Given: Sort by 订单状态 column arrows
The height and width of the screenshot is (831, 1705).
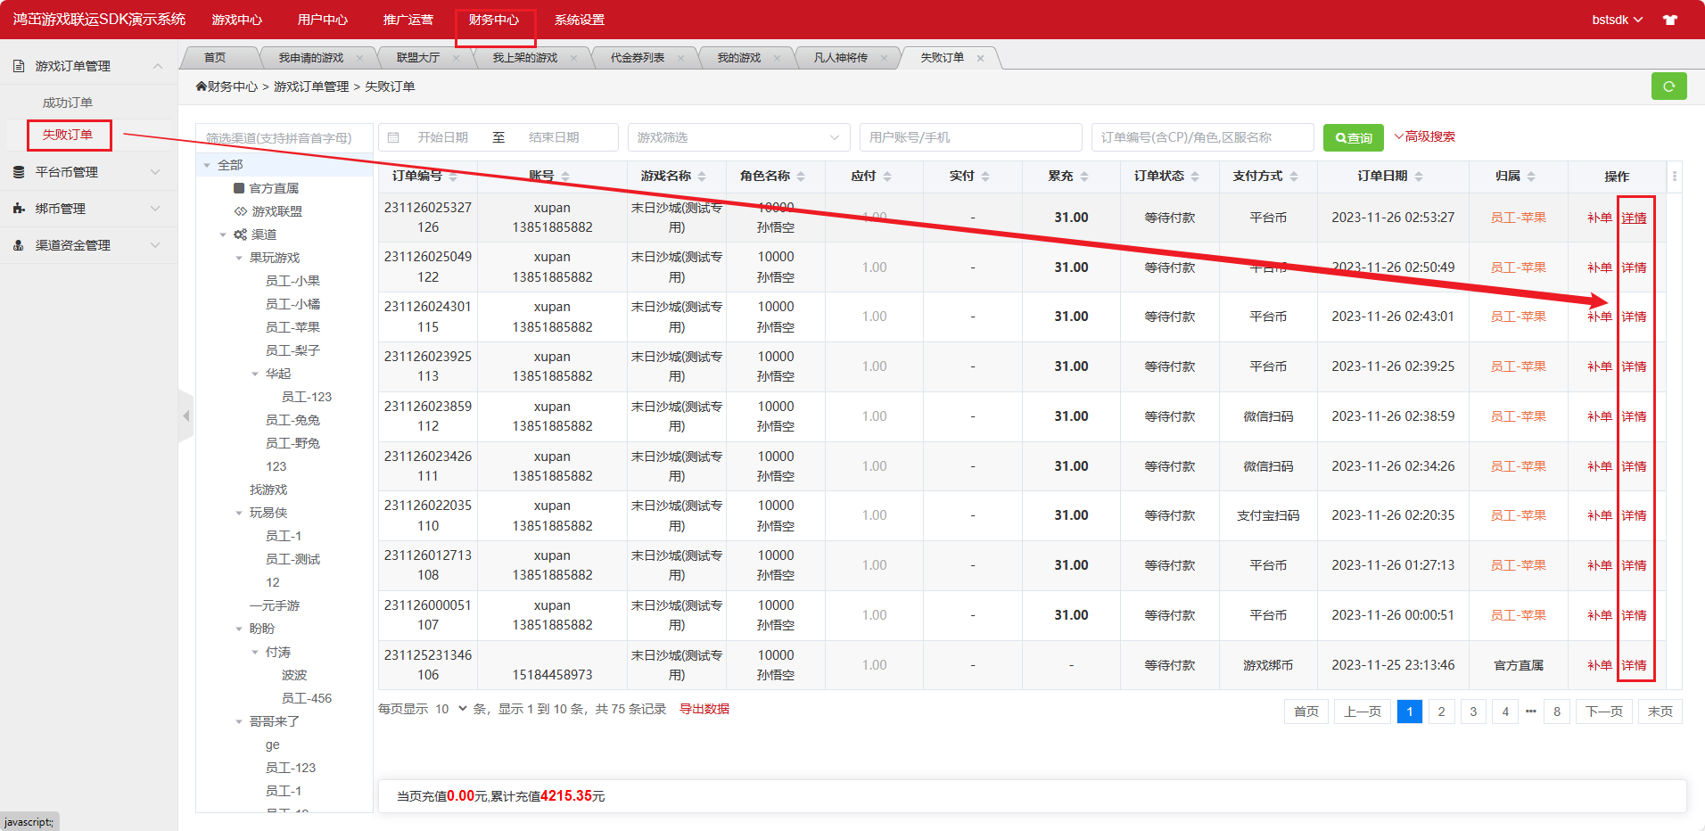Looking at the screenshot, I should (1195, 177).
